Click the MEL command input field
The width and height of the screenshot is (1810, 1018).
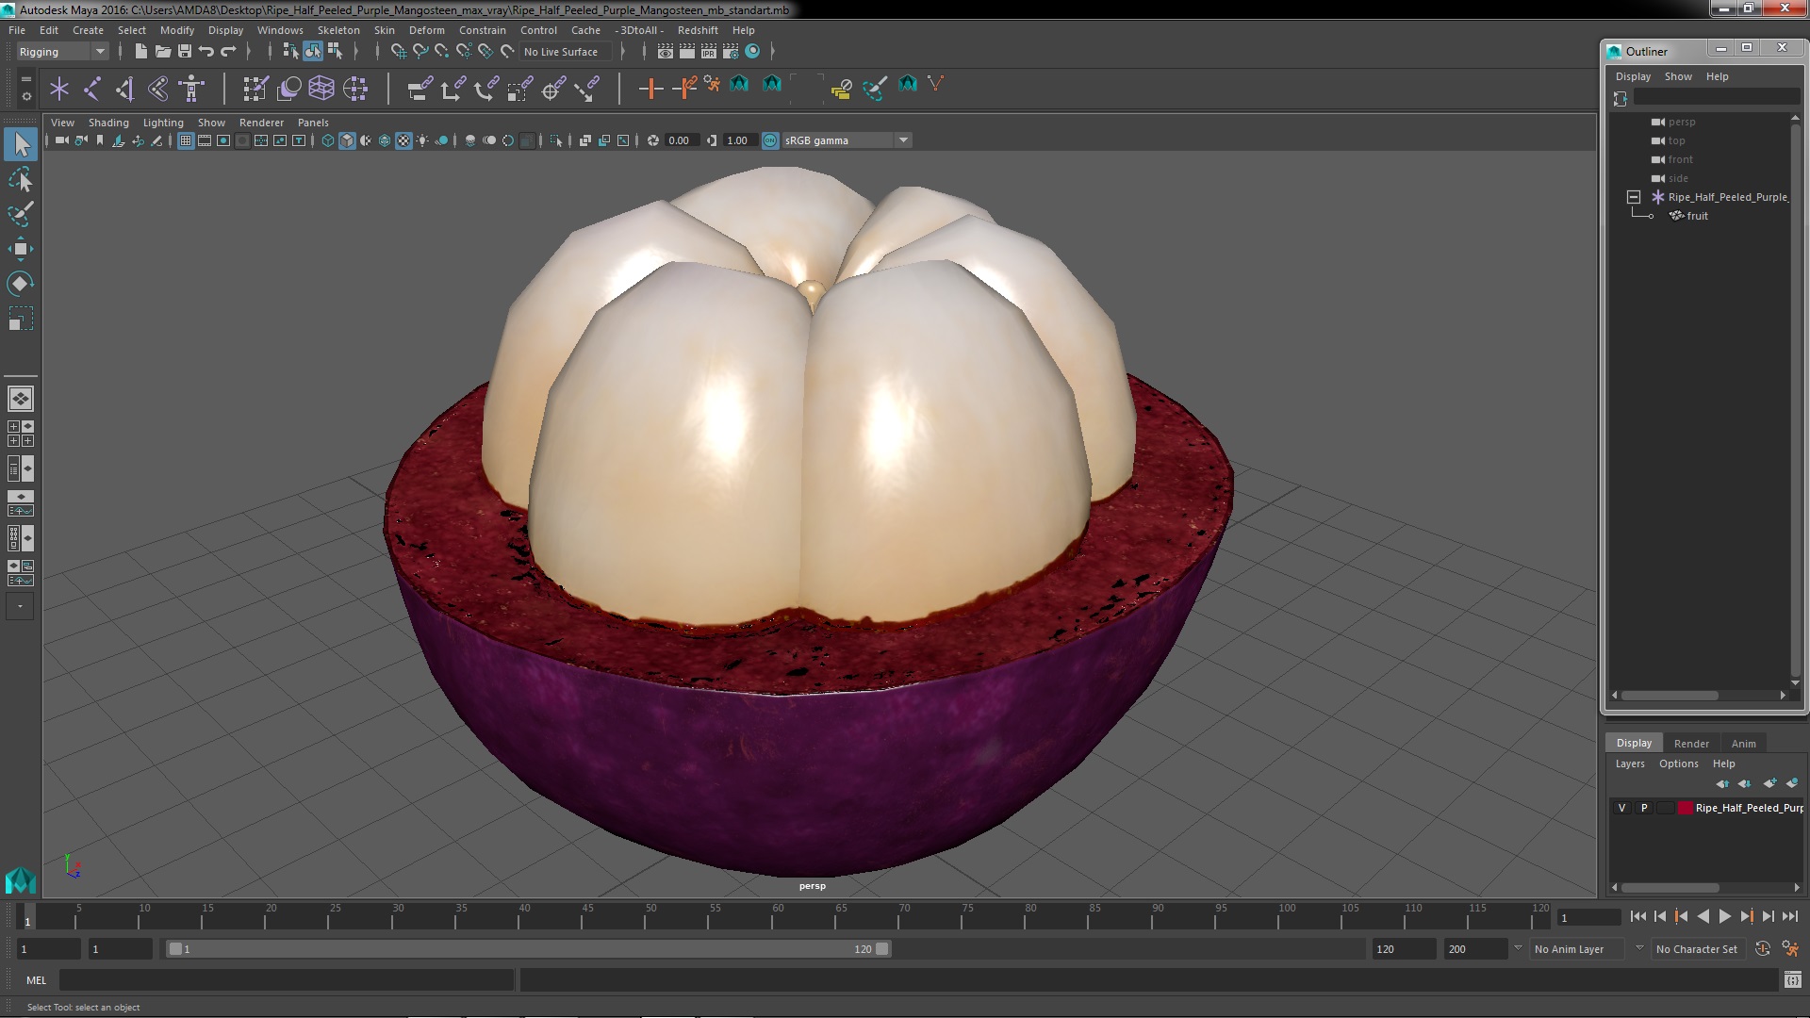click(287, 980)
